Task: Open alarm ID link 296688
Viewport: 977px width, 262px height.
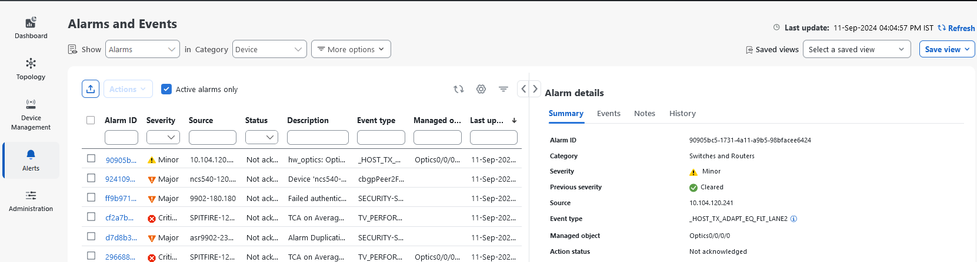Action: click(121, 257)
